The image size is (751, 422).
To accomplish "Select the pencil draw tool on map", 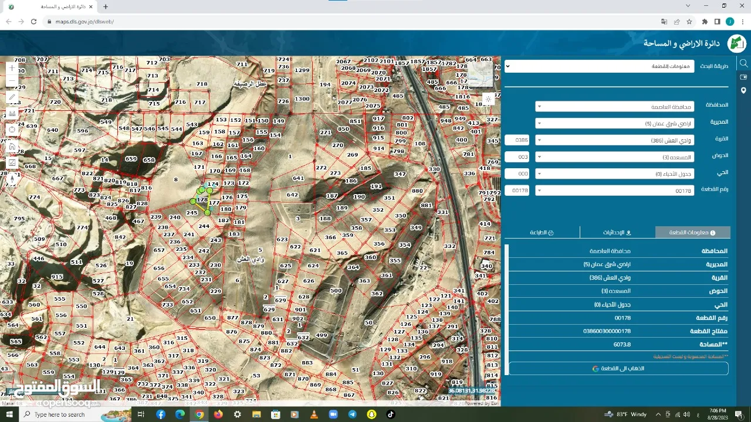I will coord(12,97).
